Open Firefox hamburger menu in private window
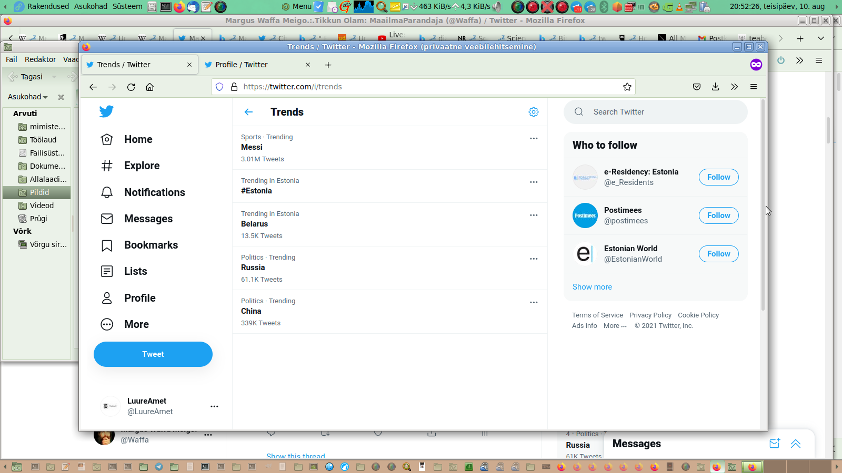This screenshot has width=842, height=473. pos(754,87)
